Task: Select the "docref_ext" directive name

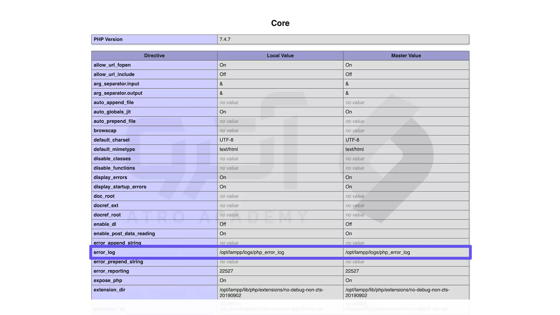Action: 106,205
